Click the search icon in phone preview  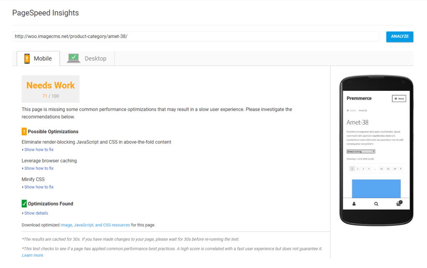376,204
